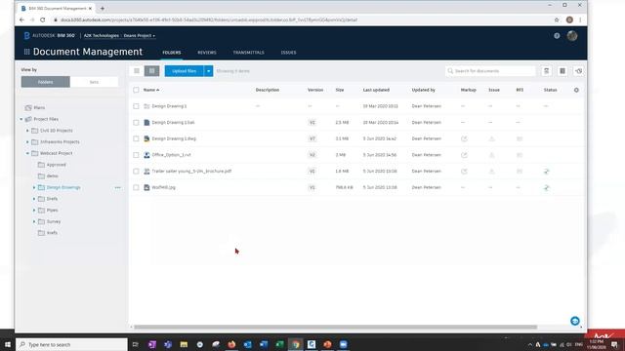Click RFI icon for Design Drawing 1.dwg
Viewport: 625px width, 351px height.
click(x=520, y=138)
